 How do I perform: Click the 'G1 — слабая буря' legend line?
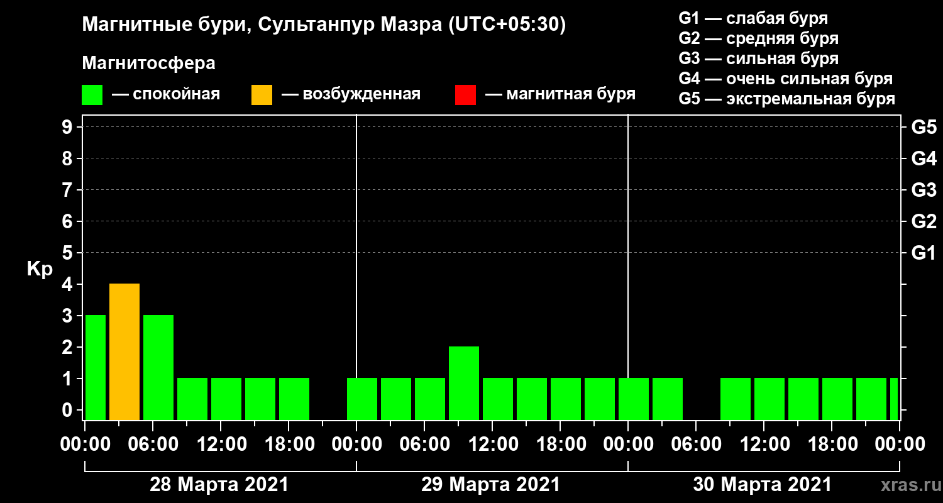pos(753,18)
